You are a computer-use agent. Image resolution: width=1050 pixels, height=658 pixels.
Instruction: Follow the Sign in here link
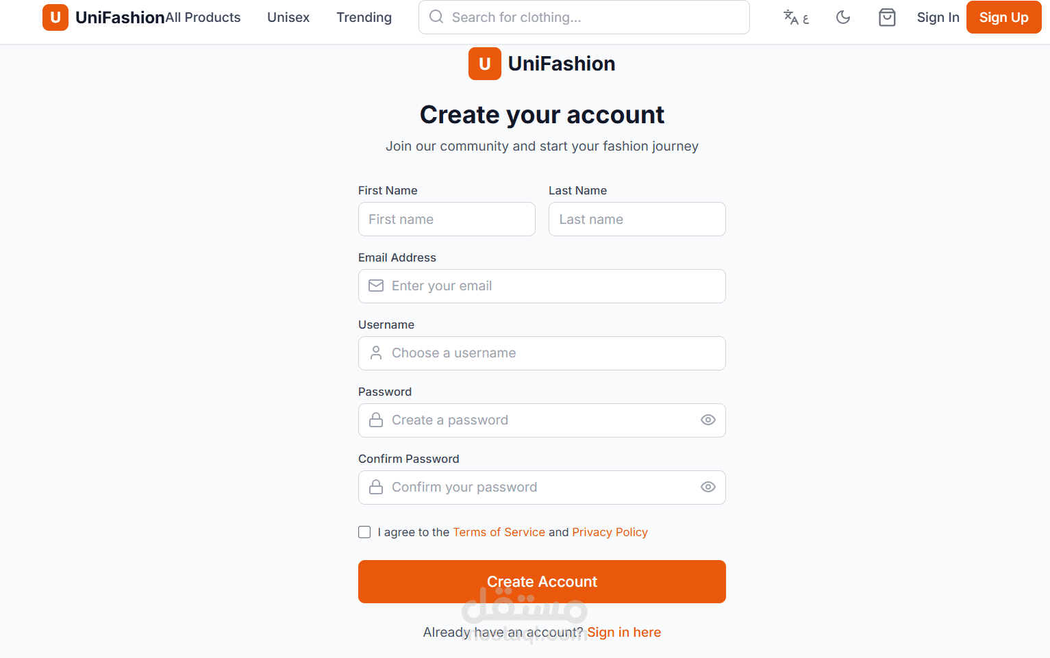(624, 633)
